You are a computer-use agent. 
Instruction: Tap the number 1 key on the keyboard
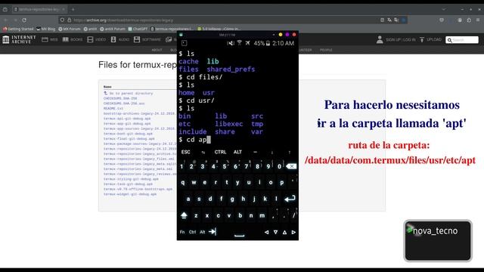tap(181, 166)
